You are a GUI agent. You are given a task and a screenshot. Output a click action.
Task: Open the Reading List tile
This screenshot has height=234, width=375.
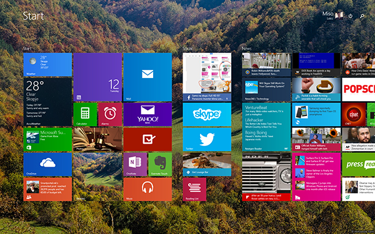click(x=194, y=189)
